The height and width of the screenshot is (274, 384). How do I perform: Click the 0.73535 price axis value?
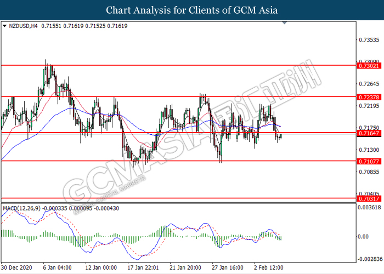tap(369, 40)
